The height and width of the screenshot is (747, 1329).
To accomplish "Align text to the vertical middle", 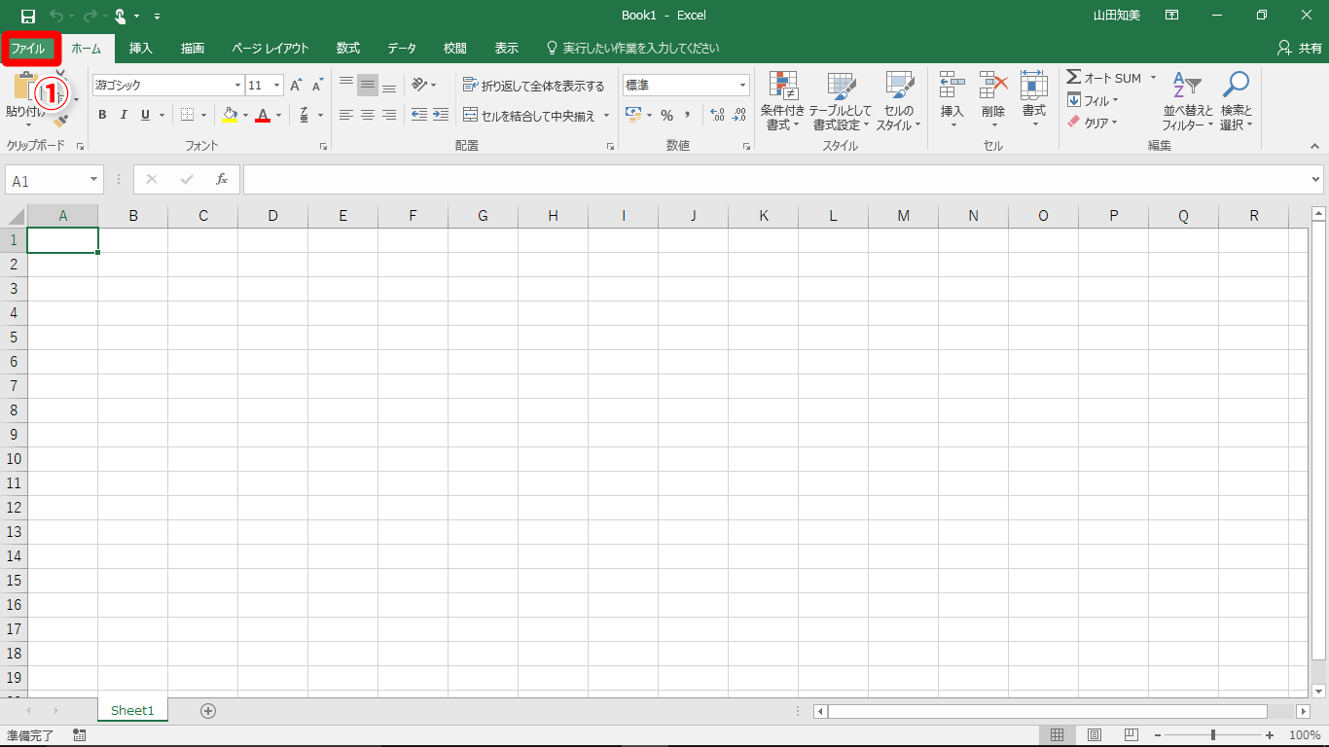I will 368,86.
